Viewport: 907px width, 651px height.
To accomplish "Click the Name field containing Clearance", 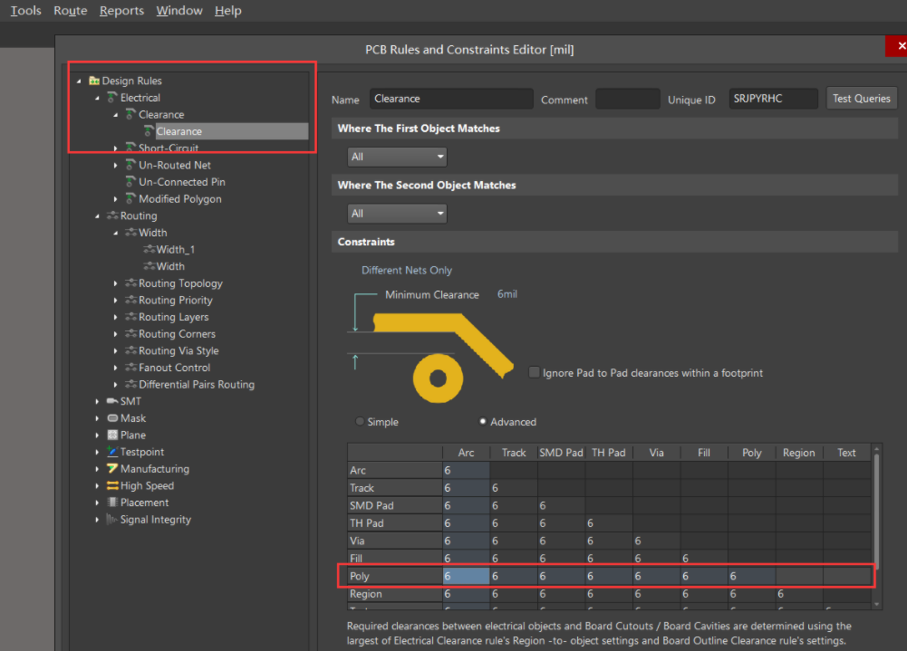I will pos(451,99).
